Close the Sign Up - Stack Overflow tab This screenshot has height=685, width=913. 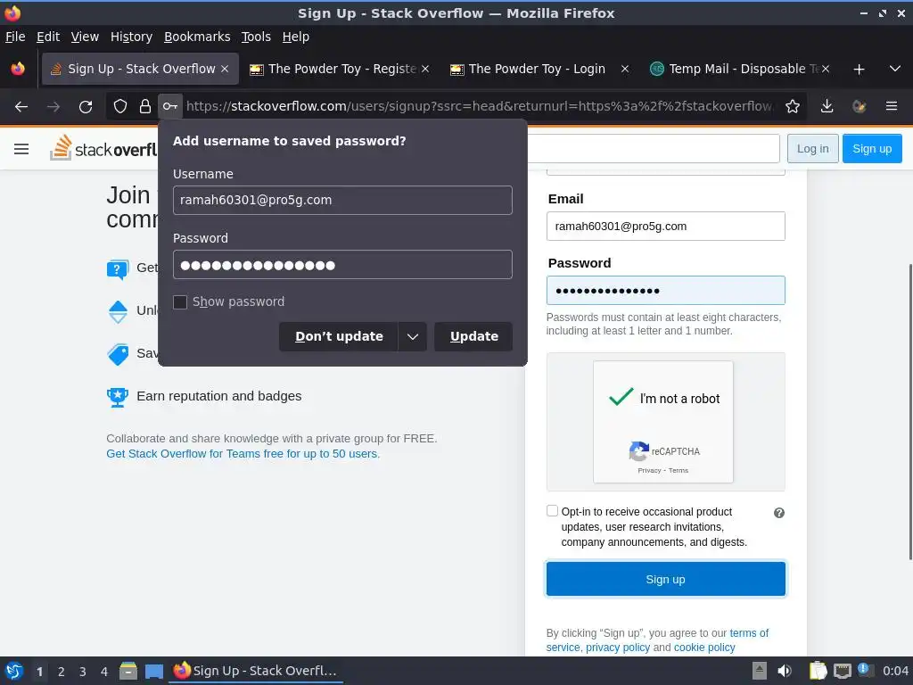click(225, 70)
